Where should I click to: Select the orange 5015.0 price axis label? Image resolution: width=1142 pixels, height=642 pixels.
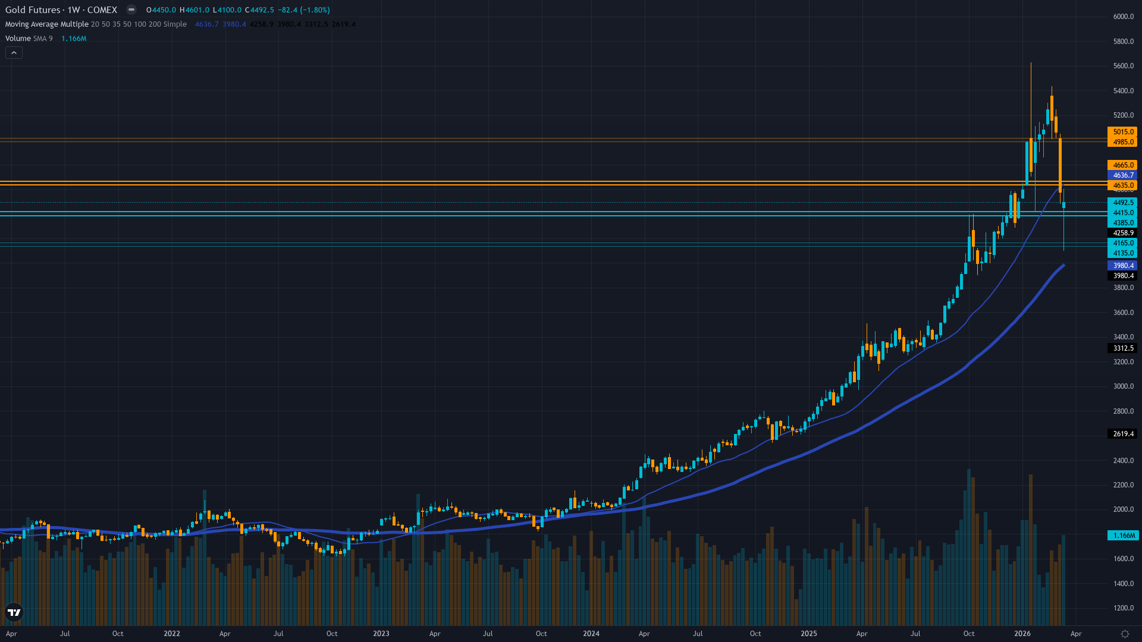(1122, 132)
